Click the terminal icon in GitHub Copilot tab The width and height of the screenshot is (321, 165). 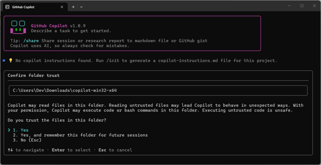pyautogui.click(x=7, y=7)
